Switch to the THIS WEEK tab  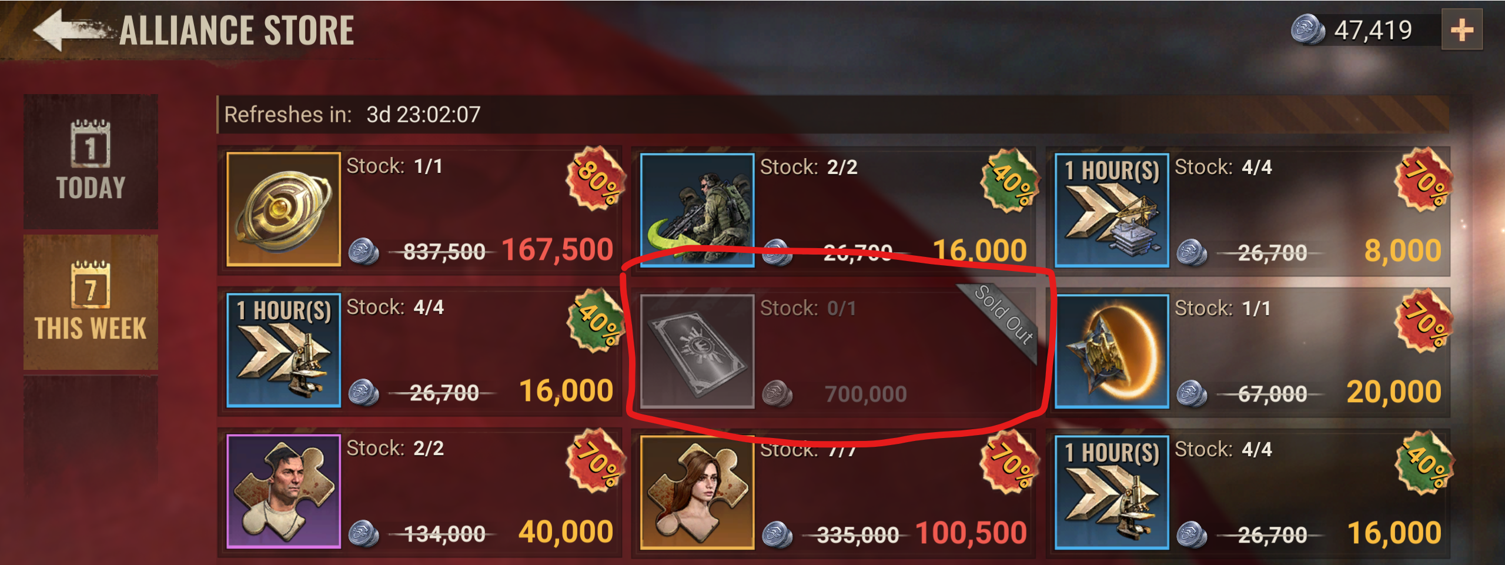tap(91, 302)
